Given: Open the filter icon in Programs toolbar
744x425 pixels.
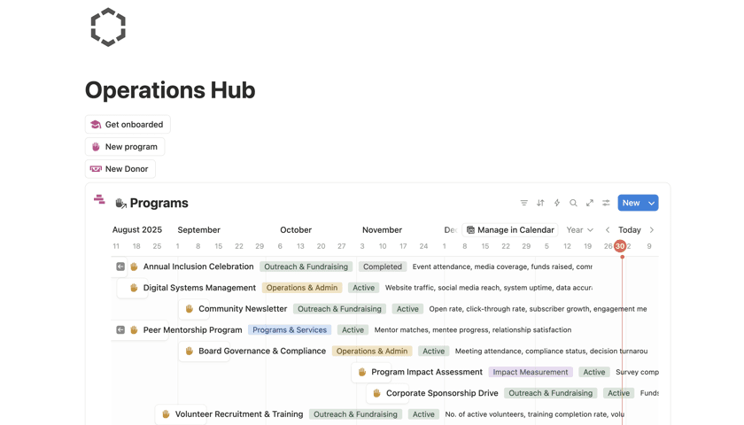Looking at the screenshot, I should 523,203.
